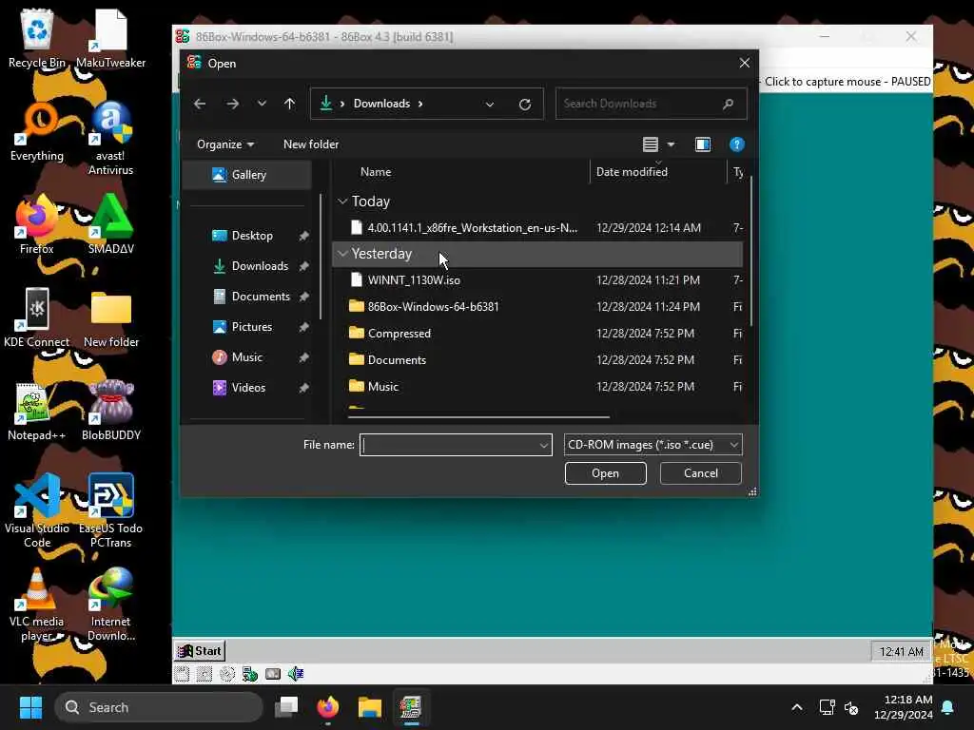Viewport: 974px width, 730px height.
Task: Open avast! Antivirus desktop shortcut
Action: coord(110,138)
